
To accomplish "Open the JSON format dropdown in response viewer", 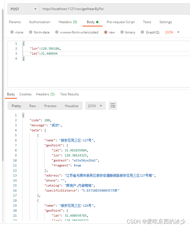I will coord(95,106).
